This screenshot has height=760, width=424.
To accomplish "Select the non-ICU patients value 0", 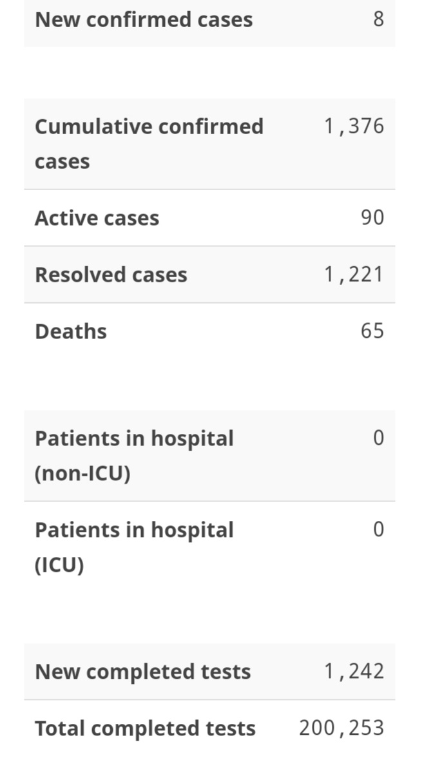I will (378, 438).
